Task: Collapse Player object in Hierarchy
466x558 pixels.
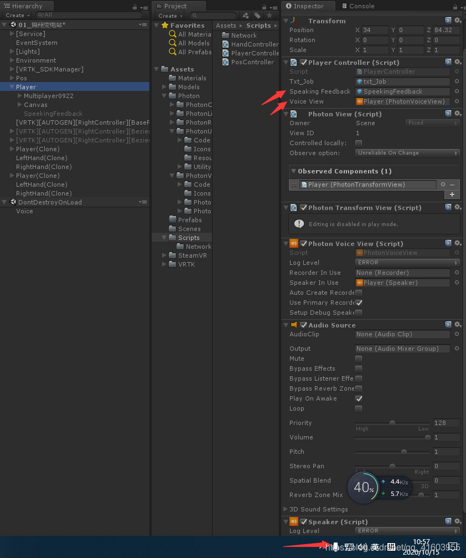Action: [12, 87]
